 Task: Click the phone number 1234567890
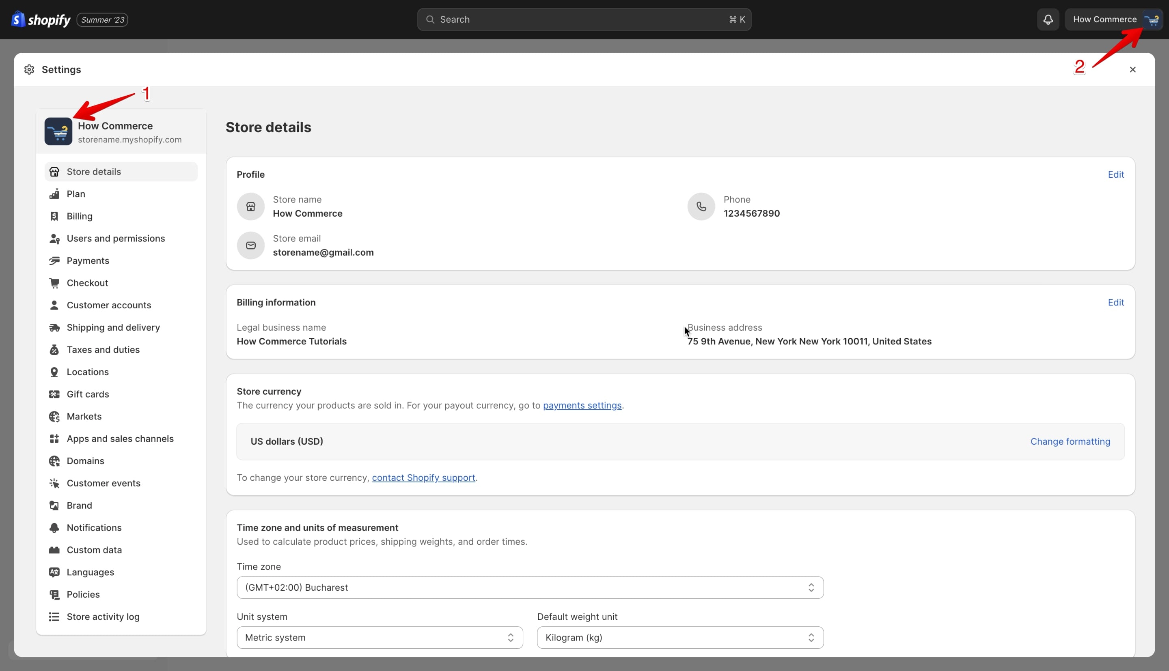[x=751, y=213]
